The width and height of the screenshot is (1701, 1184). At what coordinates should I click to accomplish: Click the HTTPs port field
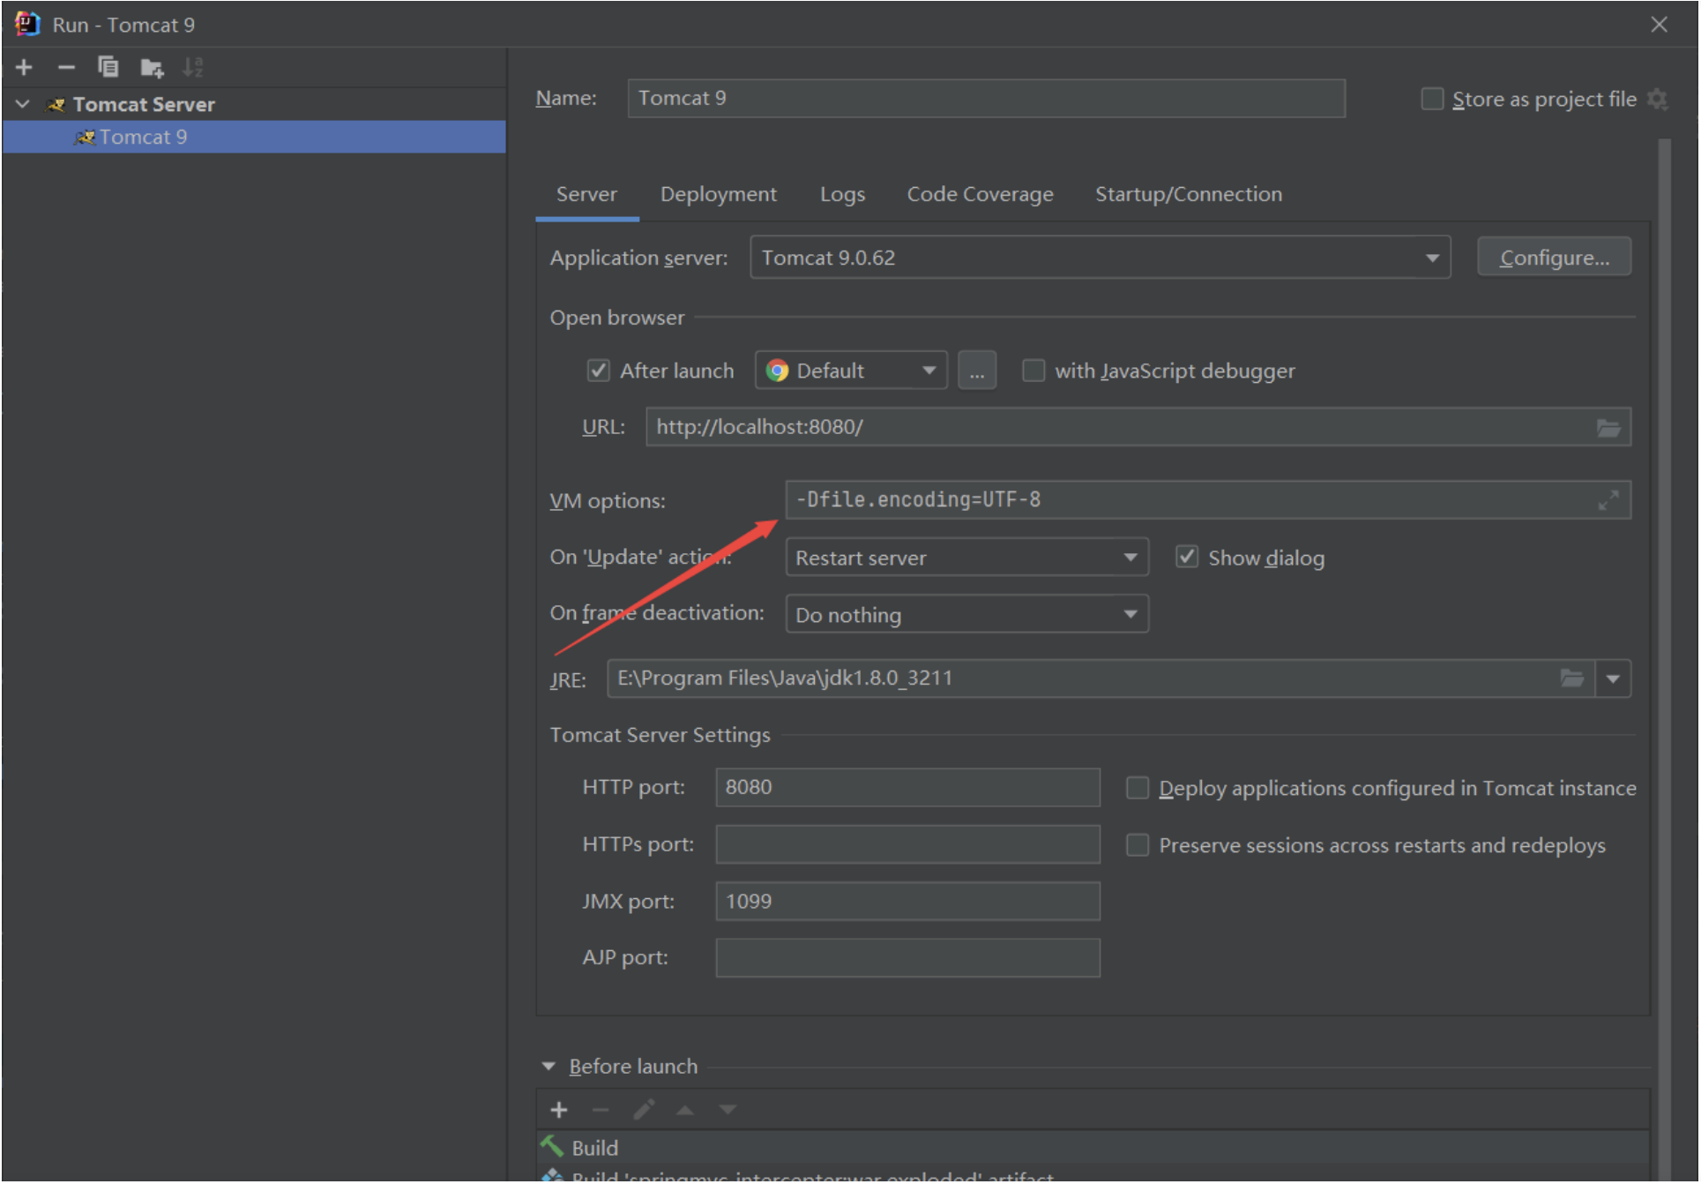click(907, 844)
